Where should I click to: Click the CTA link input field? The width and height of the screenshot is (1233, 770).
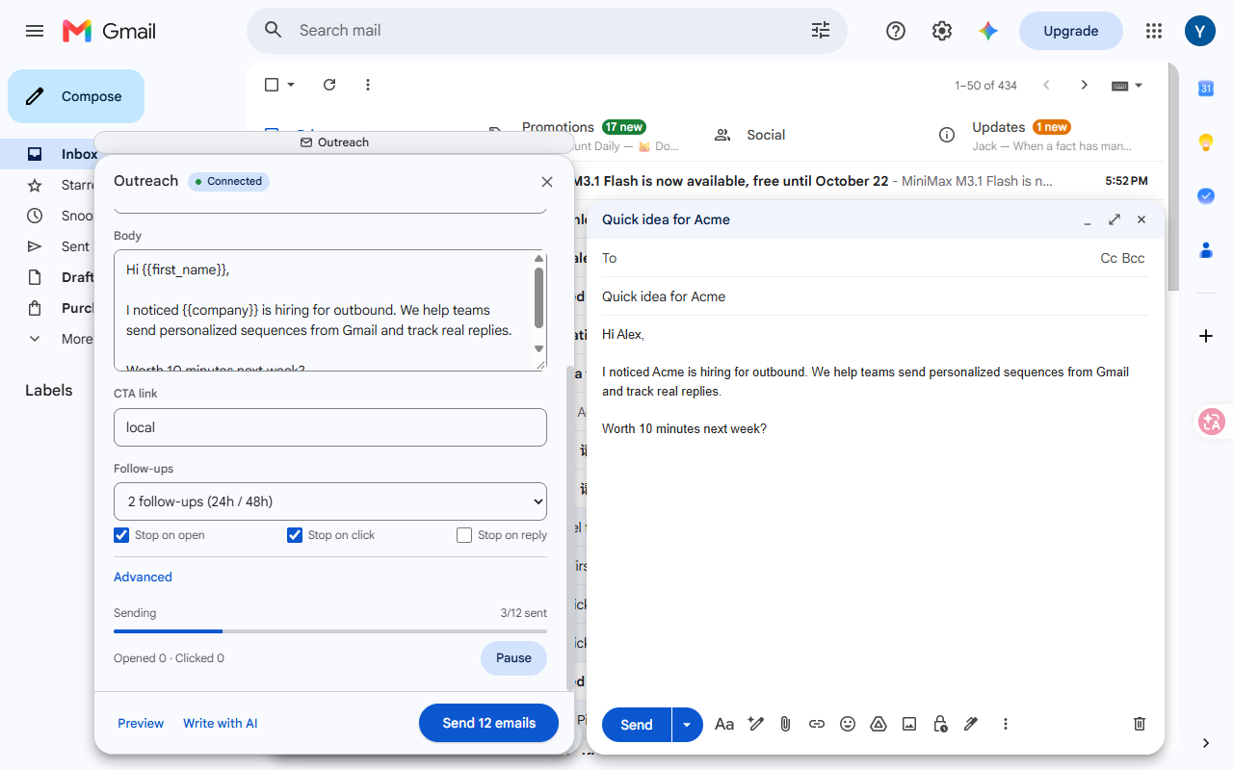pos(330,427)
